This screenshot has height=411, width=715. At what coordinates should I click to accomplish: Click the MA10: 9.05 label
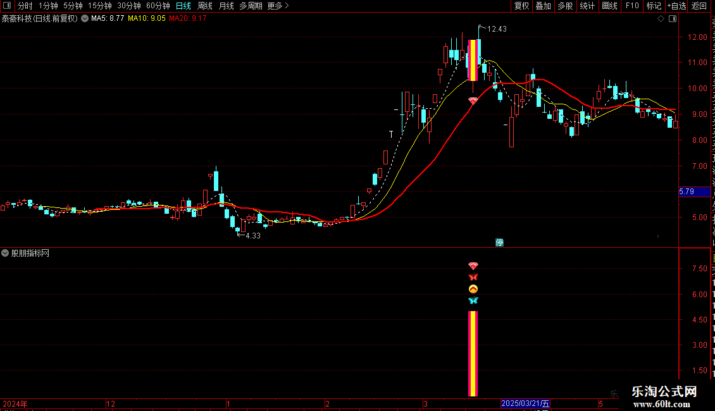146,19
